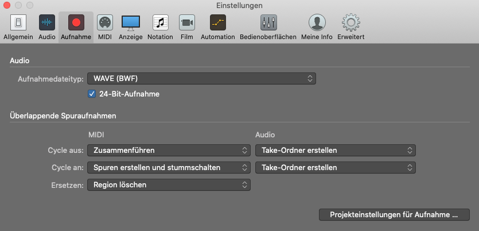The image size is (479, 231).
Task: Close the Einstellungen window with red button
Action: [7, 5]
